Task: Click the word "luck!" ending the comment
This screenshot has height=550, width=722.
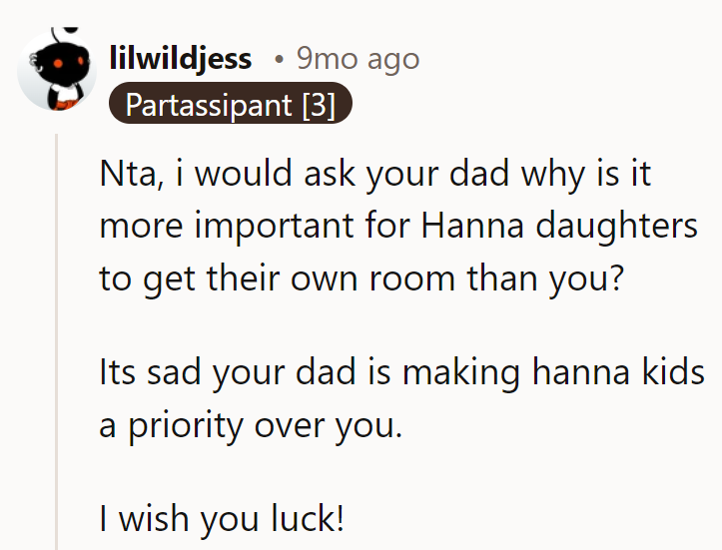Action: coord(308,518)
